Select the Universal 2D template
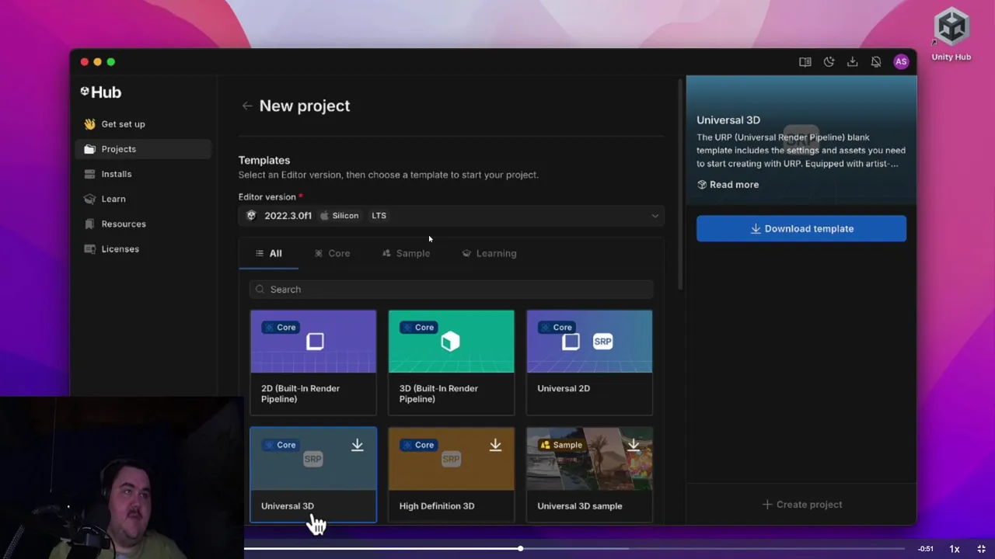Viewport: 995px width, 559px height. coord(589,363)
